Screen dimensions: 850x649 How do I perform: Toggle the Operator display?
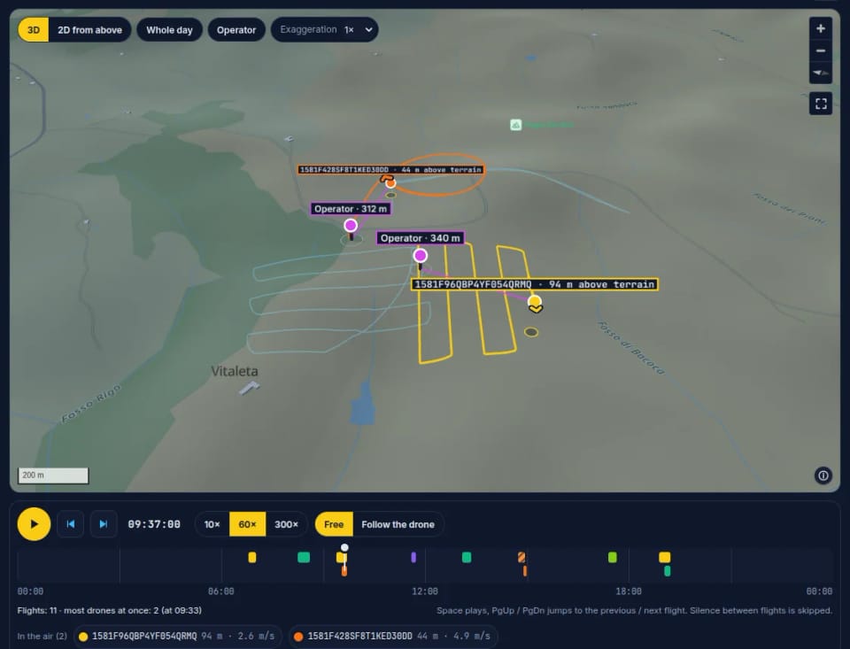pos(236,30)
